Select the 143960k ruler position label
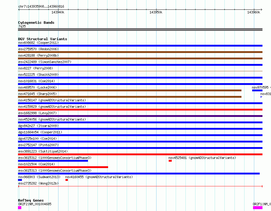Screen dimensions: 271x211 click(254, 12)
